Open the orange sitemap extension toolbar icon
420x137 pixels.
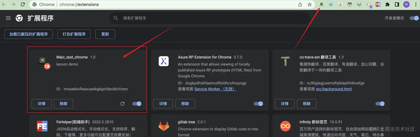pos(340,4)
